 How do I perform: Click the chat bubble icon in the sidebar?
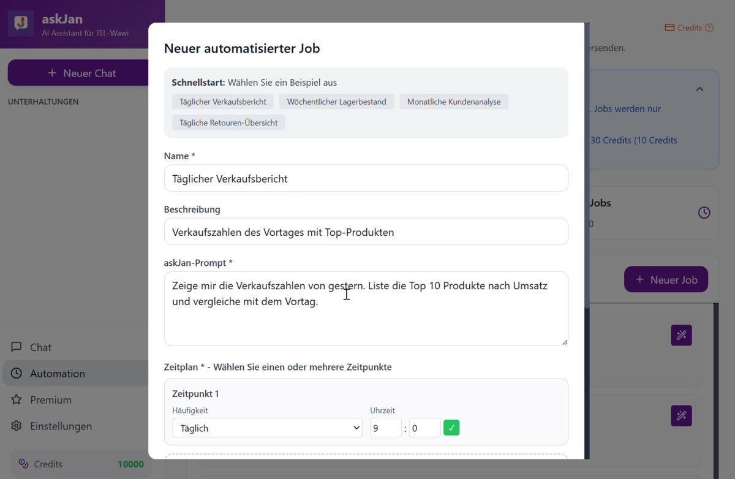(x=17, y=347)
